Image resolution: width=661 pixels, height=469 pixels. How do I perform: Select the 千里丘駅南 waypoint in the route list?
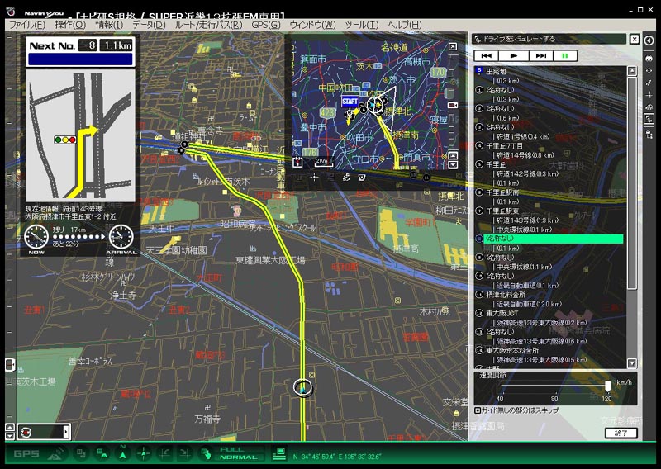point(502,192)
